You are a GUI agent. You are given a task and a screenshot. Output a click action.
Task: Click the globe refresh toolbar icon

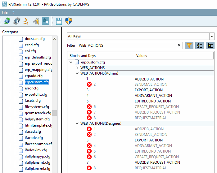coord(7,21)
